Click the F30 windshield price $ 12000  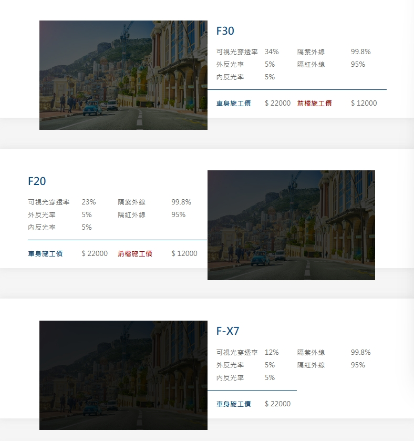(364, 103)
